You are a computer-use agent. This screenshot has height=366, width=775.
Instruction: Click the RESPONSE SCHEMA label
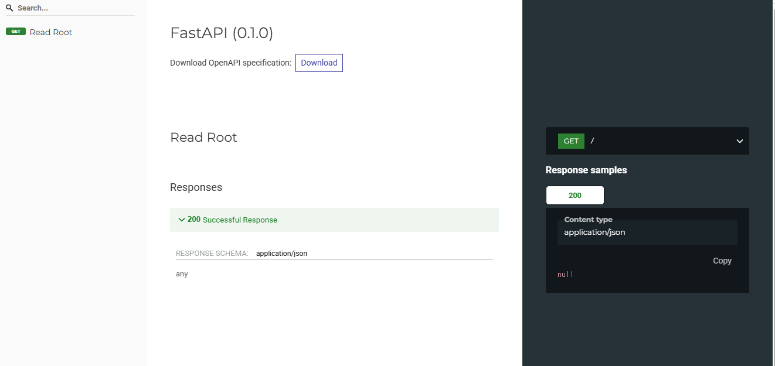pos(212,254)
